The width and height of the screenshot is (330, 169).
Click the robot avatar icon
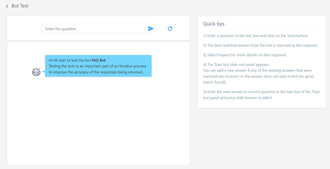coord(36,72)
